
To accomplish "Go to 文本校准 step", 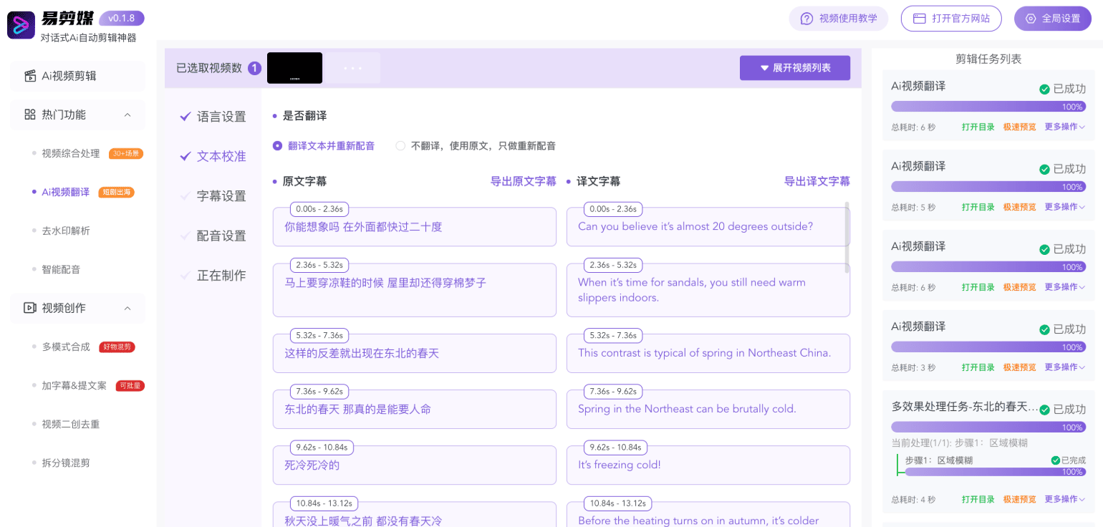I will pos(221,156).
